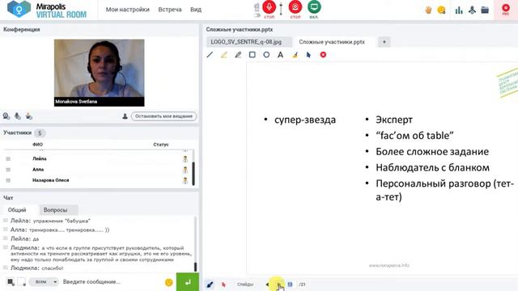Click the status icon of Алла
Viewport: 518px width, 291px height.
point(185,170)
